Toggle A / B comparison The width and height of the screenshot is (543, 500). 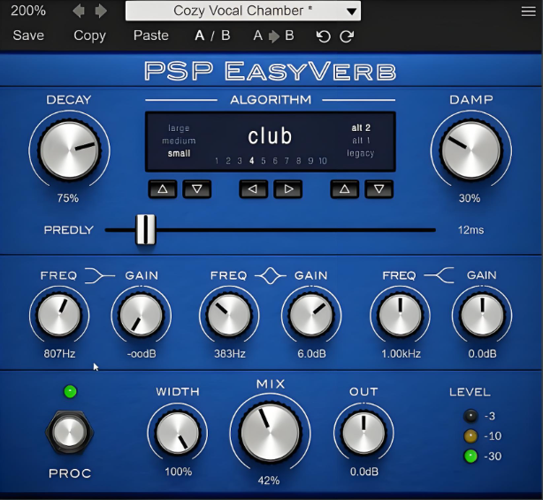point(212,35)
